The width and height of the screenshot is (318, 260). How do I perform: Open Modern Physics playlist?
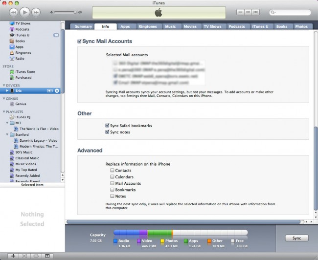pyautogui.click(x=39, y=146)
